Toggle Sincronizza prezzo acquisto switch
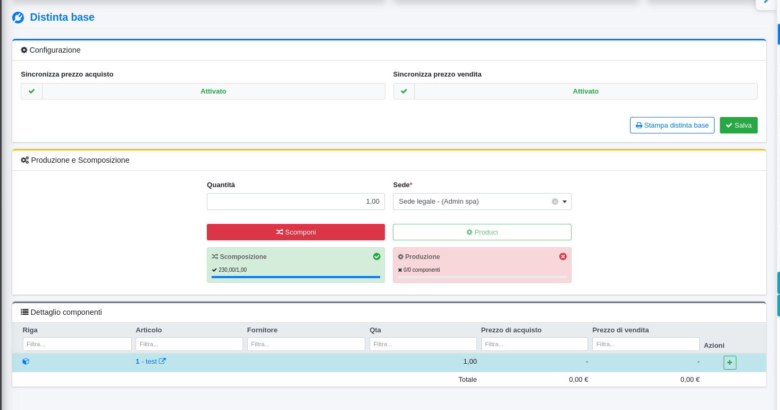 click(x=213, y=91)
